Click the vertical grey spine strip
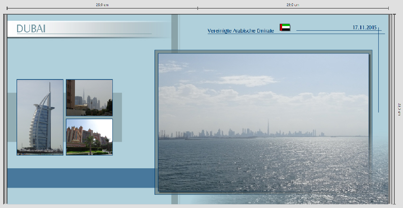Screen dimensions: 403x208 174,33
